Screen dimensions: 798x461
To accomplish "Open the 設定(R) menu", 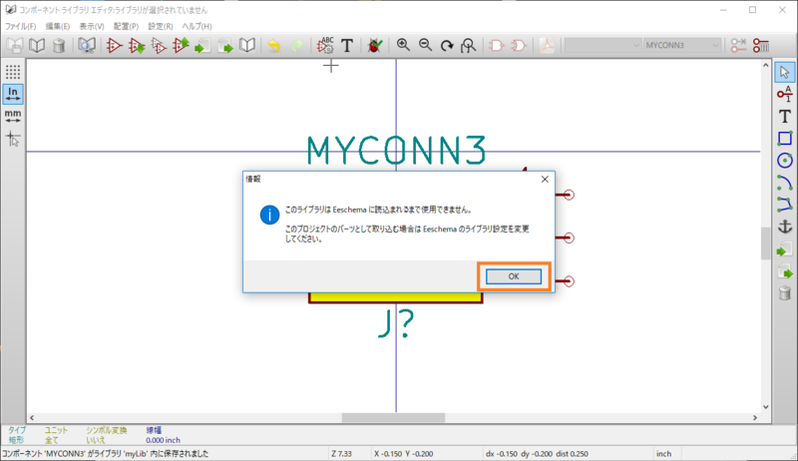I will tap(161, 27).
